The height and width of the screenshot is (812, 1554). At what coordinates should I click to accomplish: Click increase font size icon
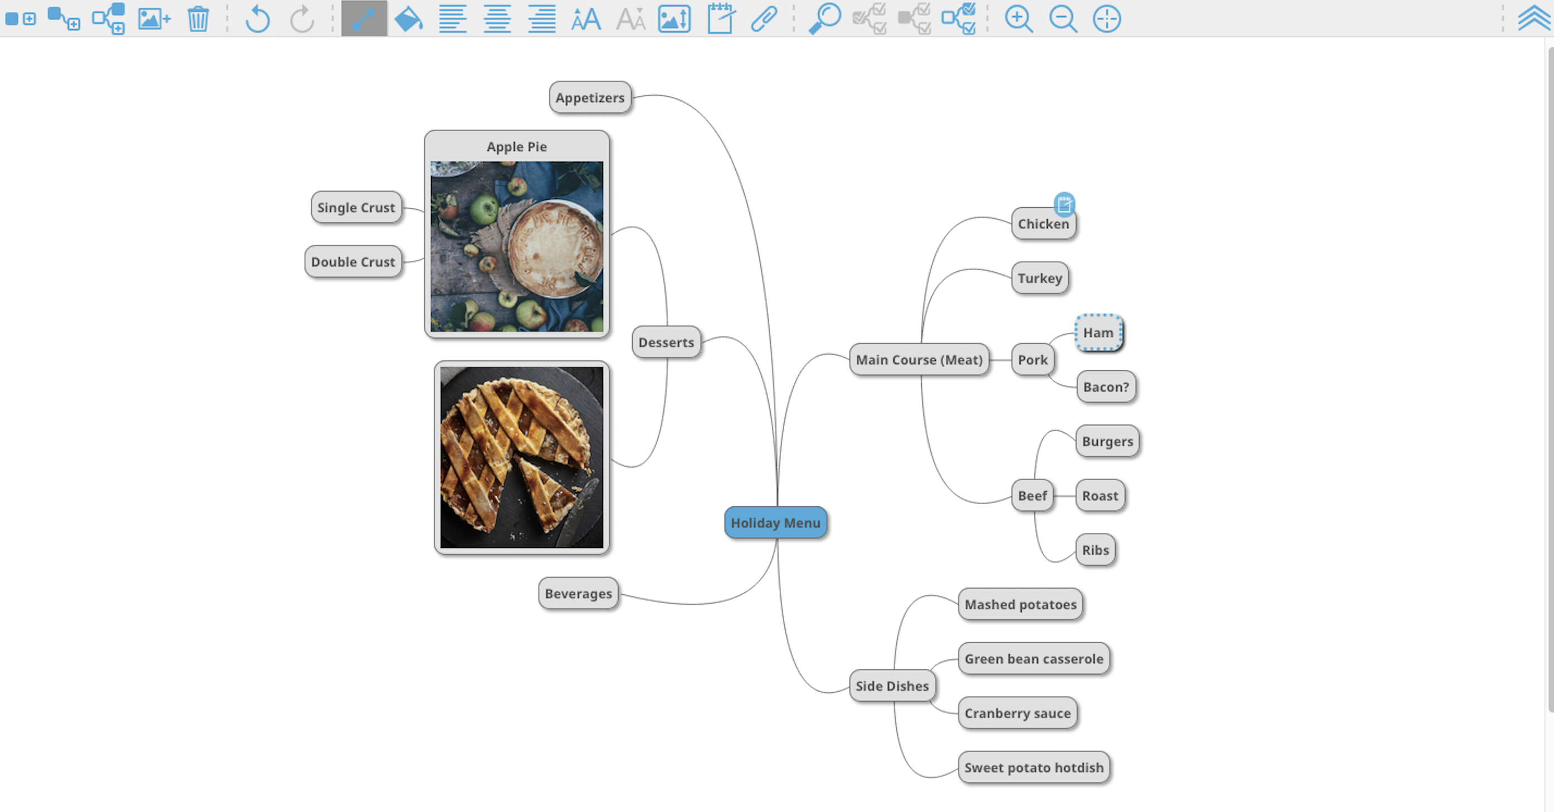click(x=586, y=19)
